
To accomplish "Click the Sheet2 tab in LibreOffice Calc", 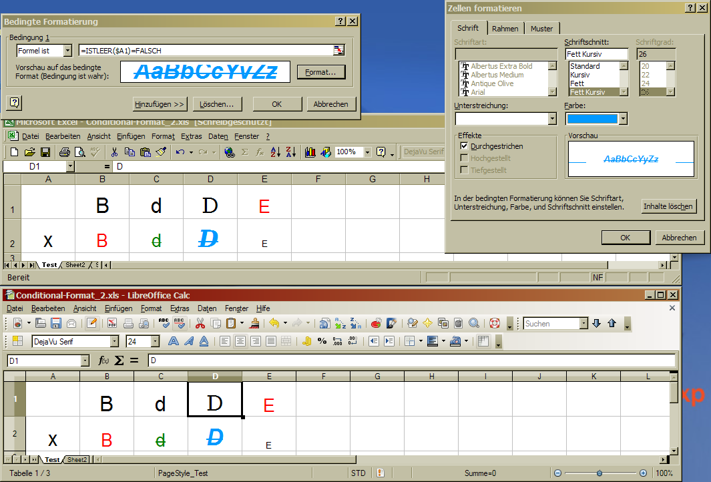I will [x=77, y=459].
